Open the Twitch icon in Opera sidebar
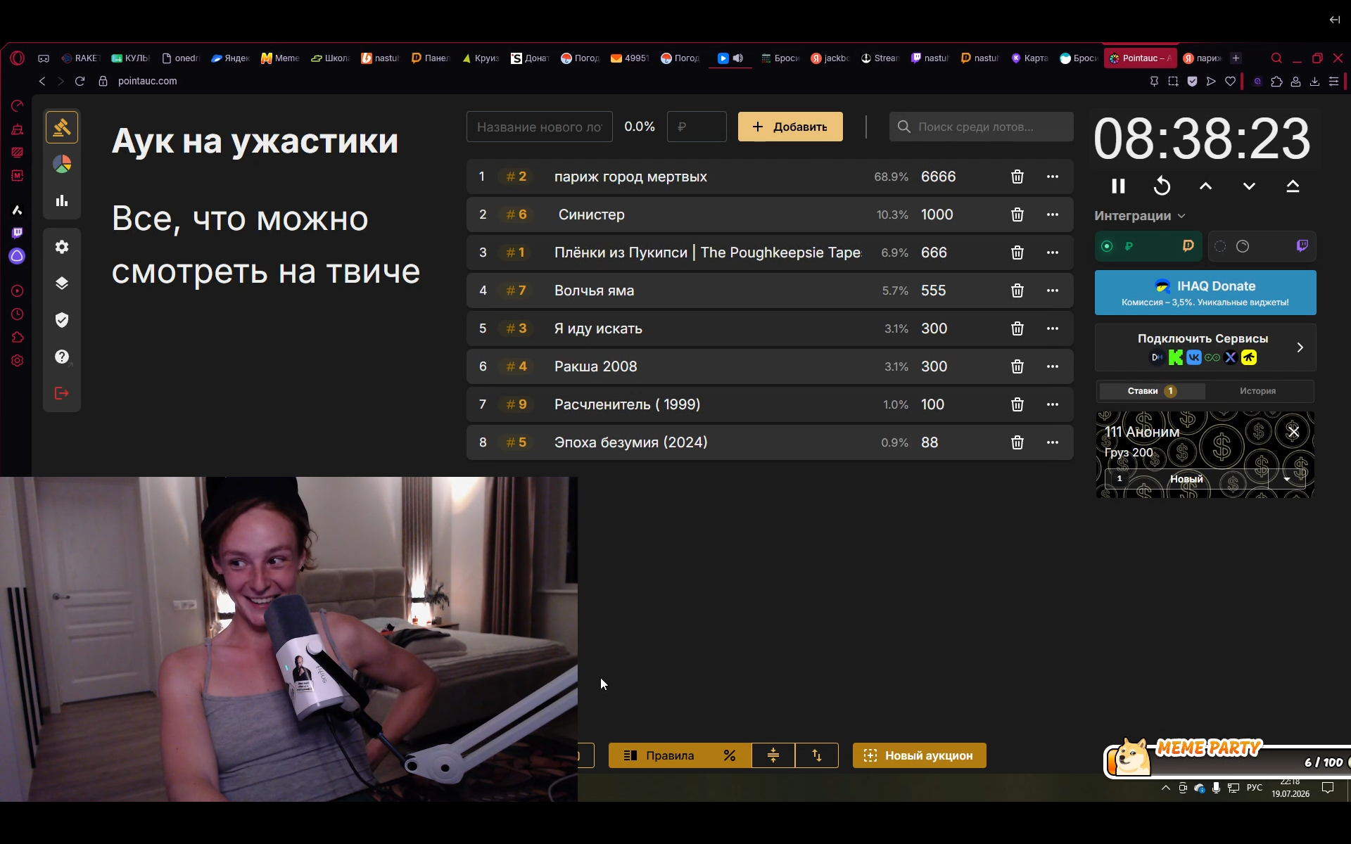The width and height of the screenshot is (1351, 844). (x=17, y=233)
